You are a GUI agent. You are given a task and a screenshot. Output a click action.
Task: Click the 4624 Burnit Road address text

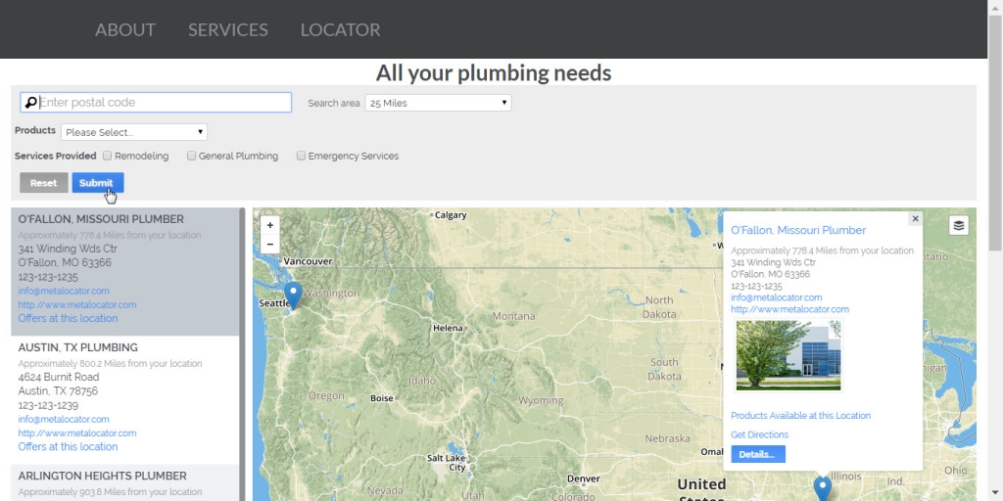coord(59,377)
